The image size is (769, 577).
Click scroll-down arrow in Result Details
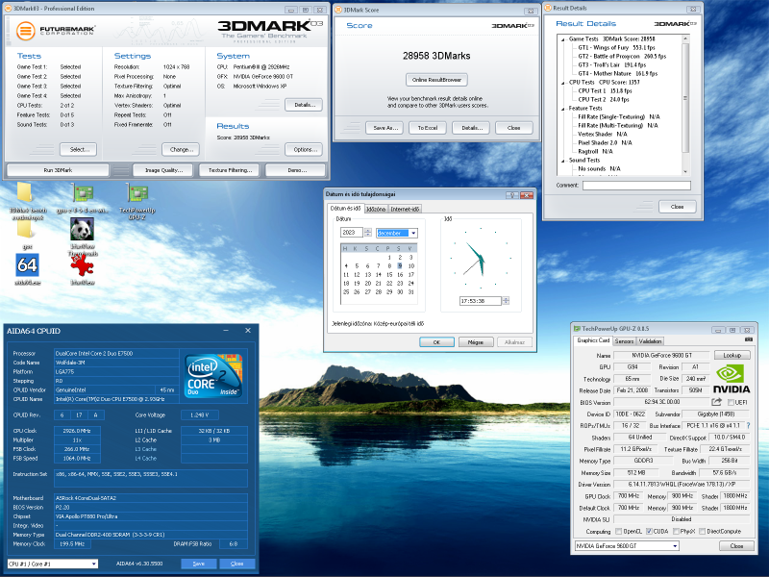tap(685, 172)
